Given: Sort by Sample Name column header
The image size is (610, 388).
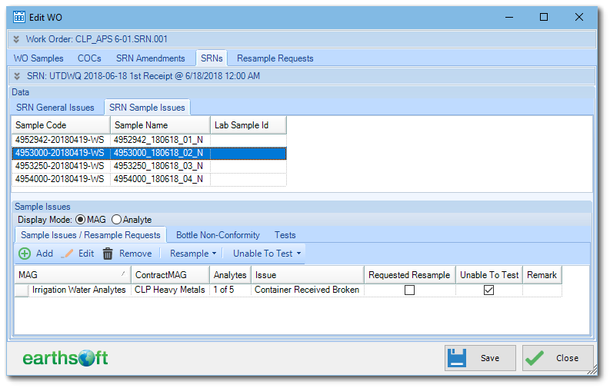Looking at the screenshot, I should pyautogui.click(x=160, y=125).
